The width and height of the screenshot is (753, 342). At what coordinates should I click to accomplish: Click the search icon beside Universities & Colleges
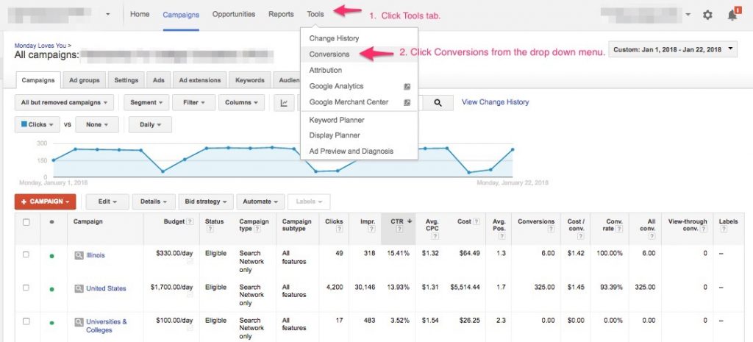[x=79, y=322]
